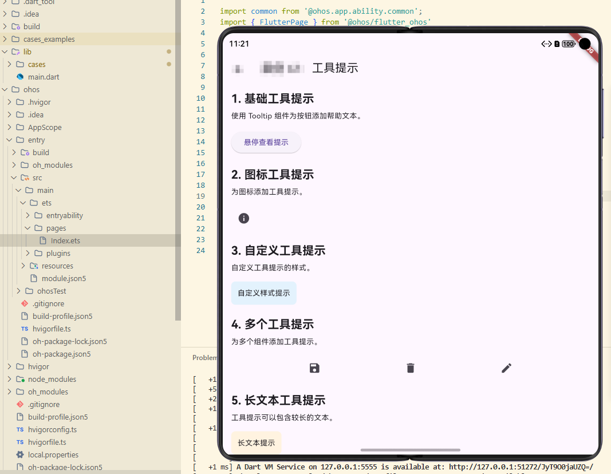
Task: Click the connection arrows icon in emulator status bar
Action: click(546, 44)
